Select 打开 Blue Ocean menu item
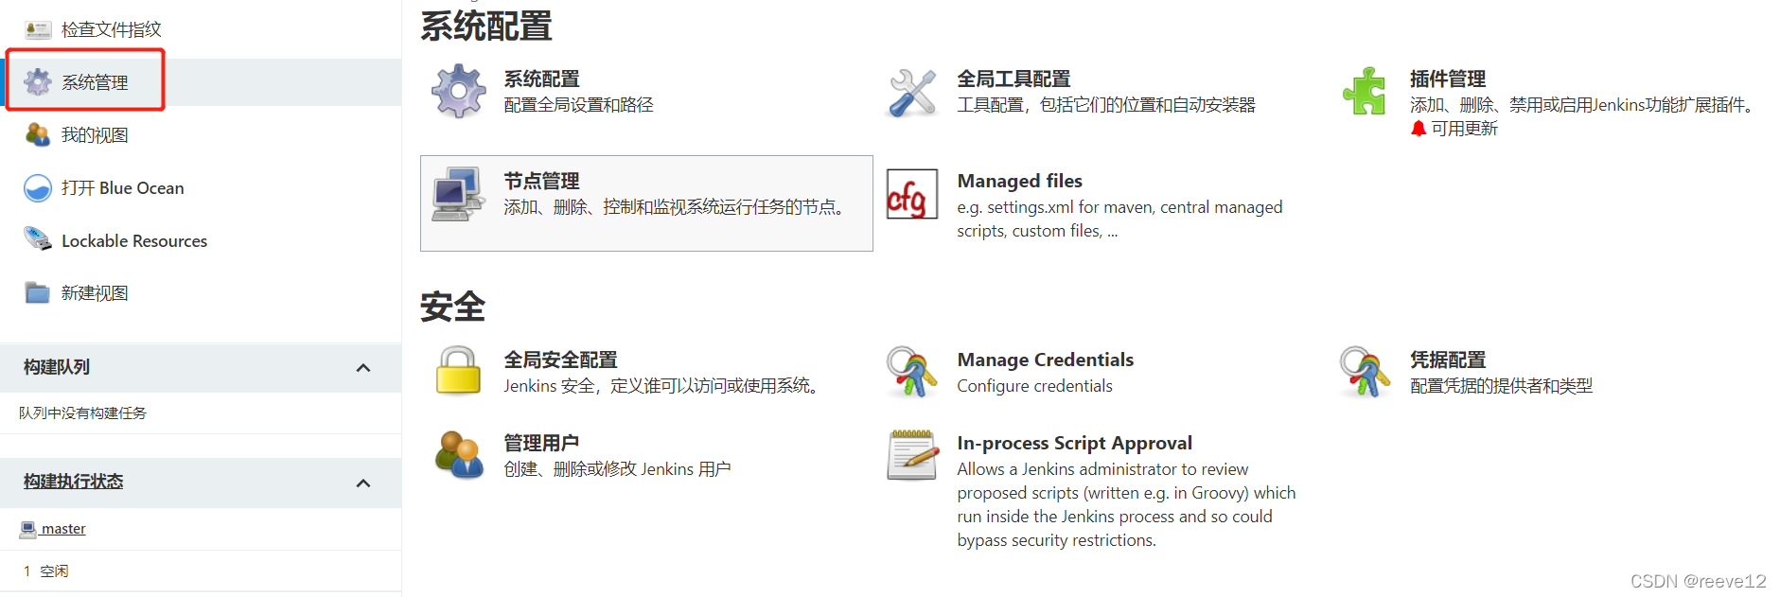The width and height of the screenshot is (1780, 597). point(122,188)
